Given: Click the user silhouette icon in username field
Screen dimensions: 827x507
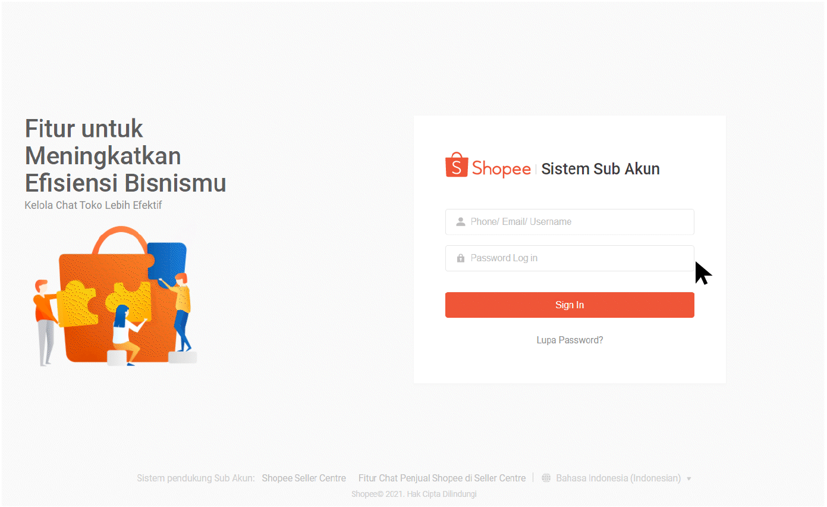Looking at the screenshot, I should click(460, 222).
